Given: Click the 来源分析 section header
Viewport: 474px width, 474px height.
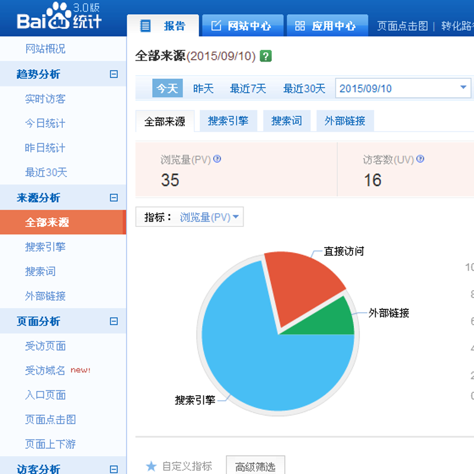Looking at the screenshot, I should coord(63,197).
